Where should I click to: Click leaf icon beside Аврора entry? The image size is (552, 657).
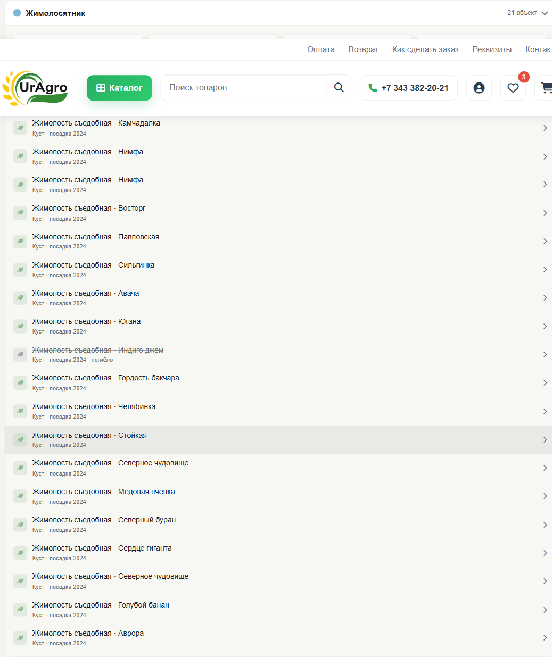20,638
